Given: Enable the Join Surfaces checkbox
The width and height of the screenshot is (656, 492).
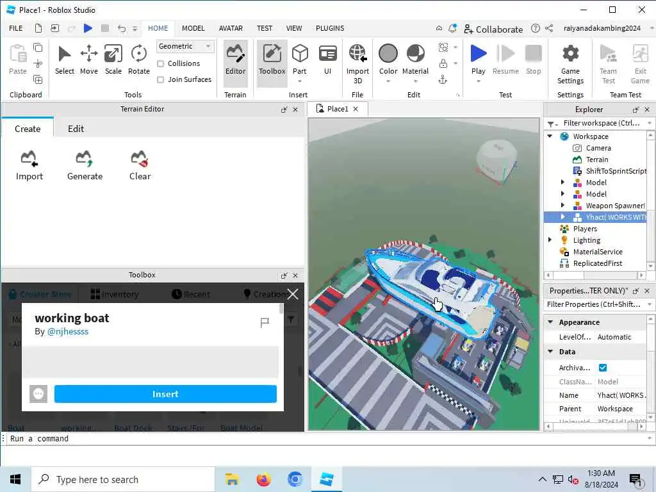Looking at the screenshot, I should [160, 79].
